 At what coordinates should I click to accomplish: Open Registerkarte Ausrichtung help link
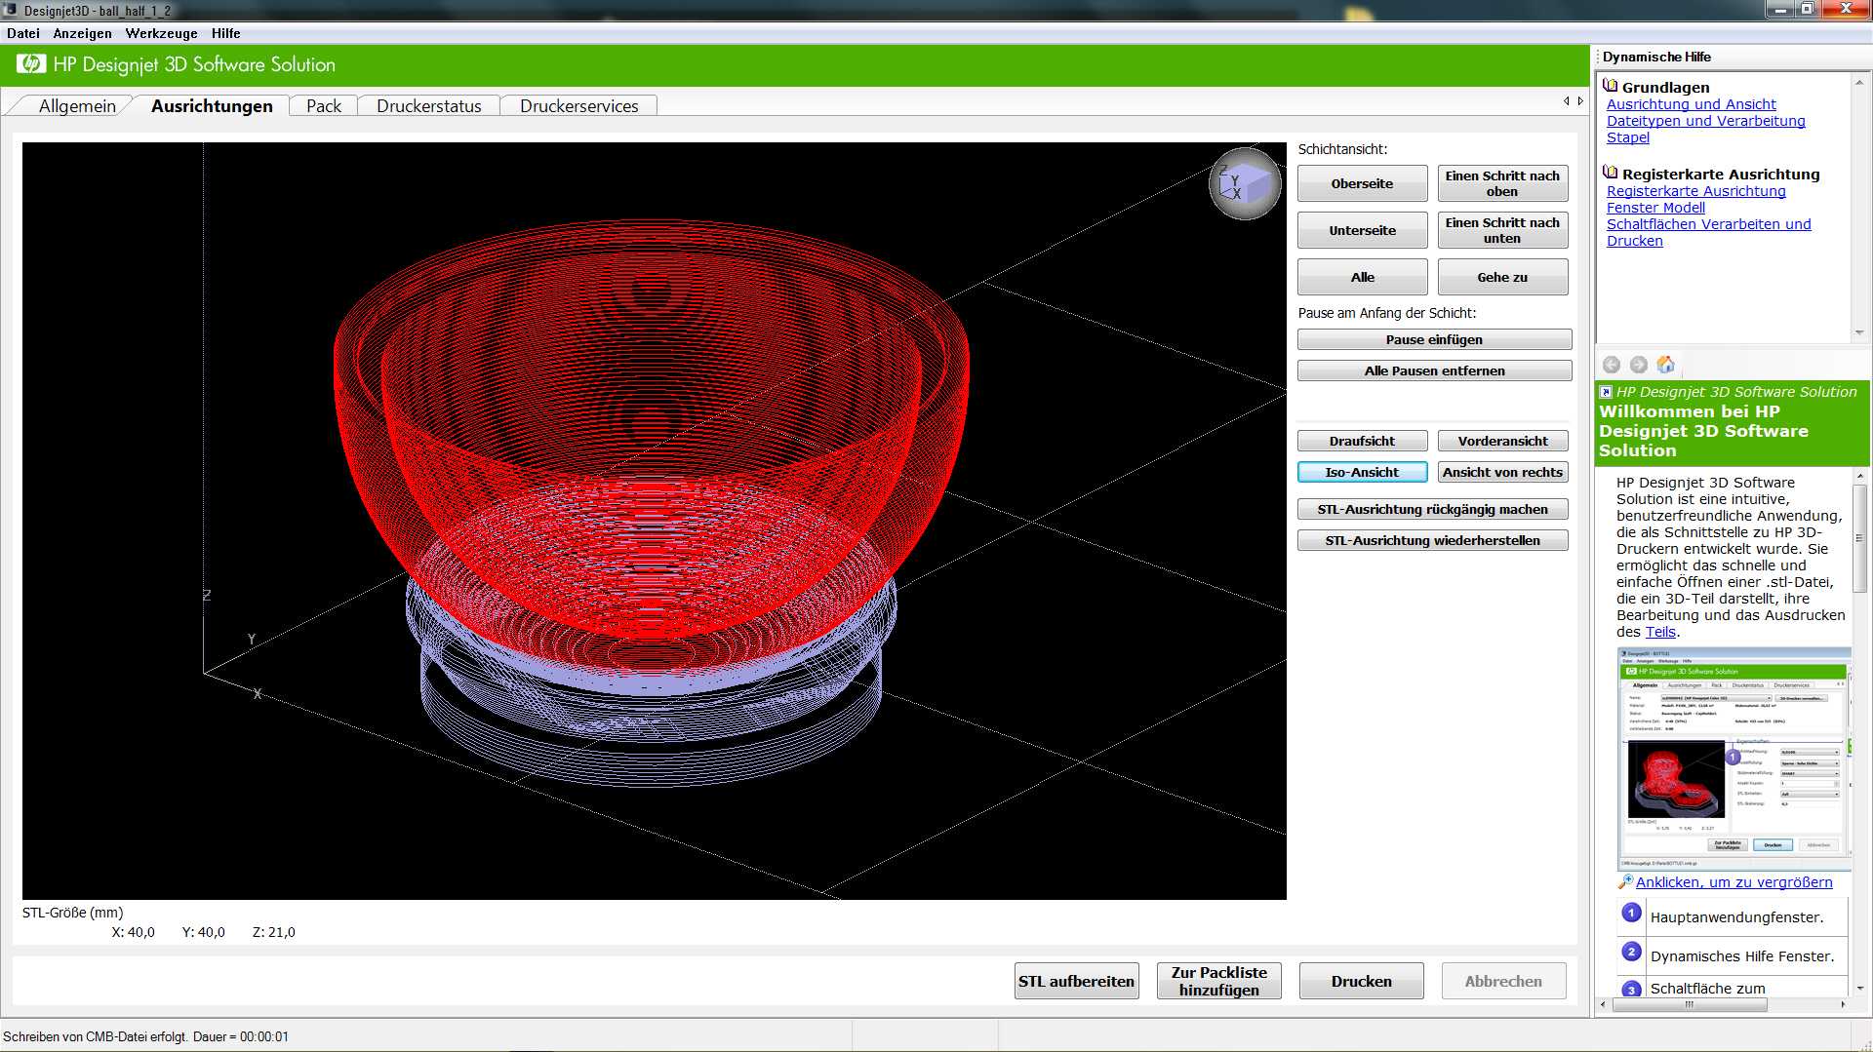coord(1695,191)
